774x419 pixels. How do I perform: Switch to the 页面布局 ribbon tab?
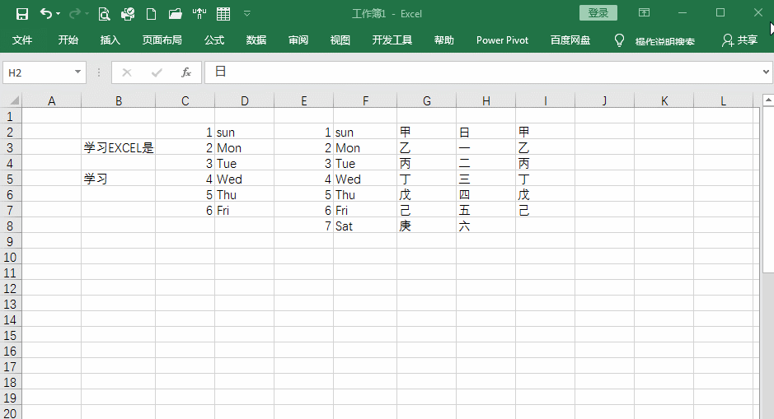point(162,40)
